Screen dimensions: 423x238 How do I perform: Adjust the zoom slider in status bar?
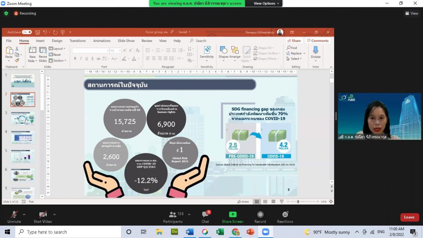(x=298, y=202)
